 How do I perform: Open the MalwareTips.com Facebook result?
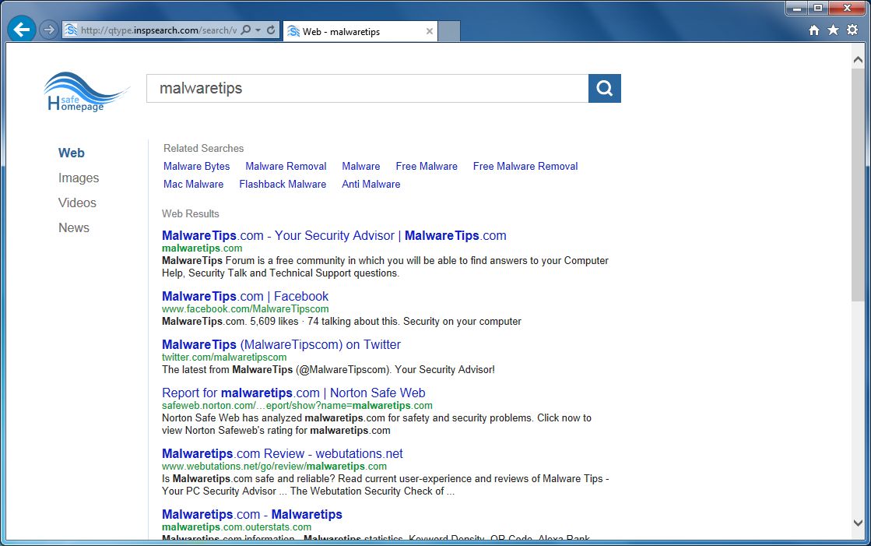coord(245,296)
